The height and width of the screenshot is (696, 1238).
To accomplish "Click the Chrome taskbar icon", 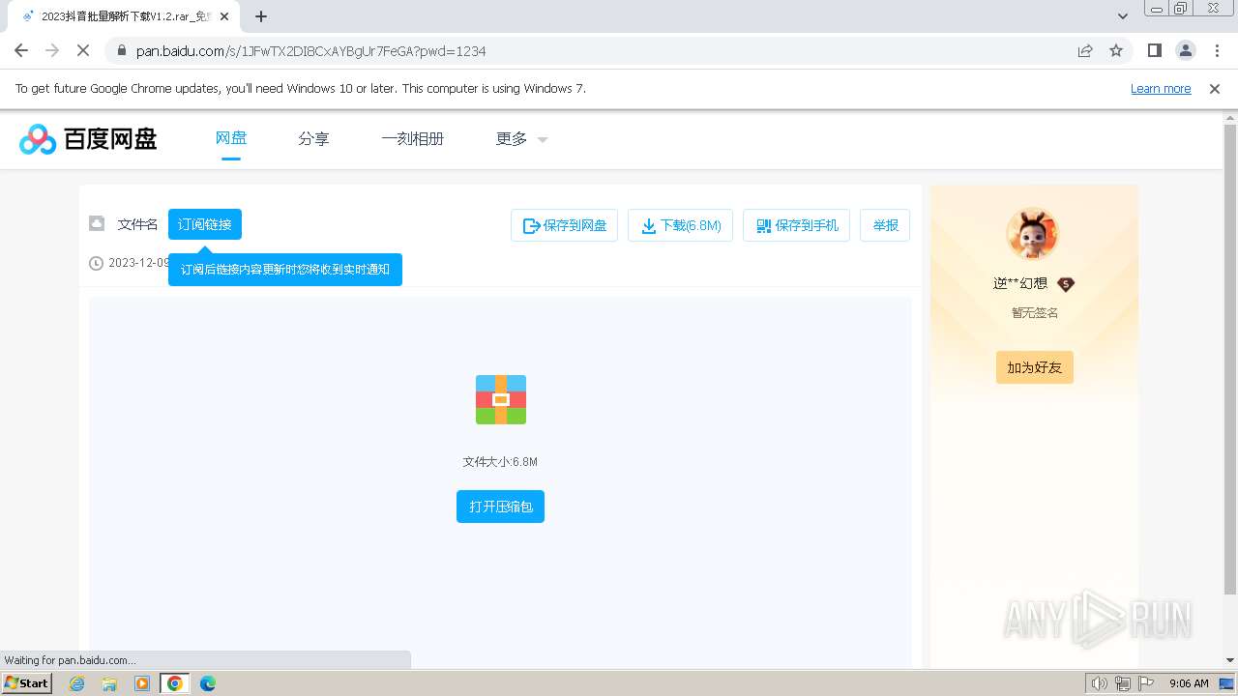I will [175, 683].
